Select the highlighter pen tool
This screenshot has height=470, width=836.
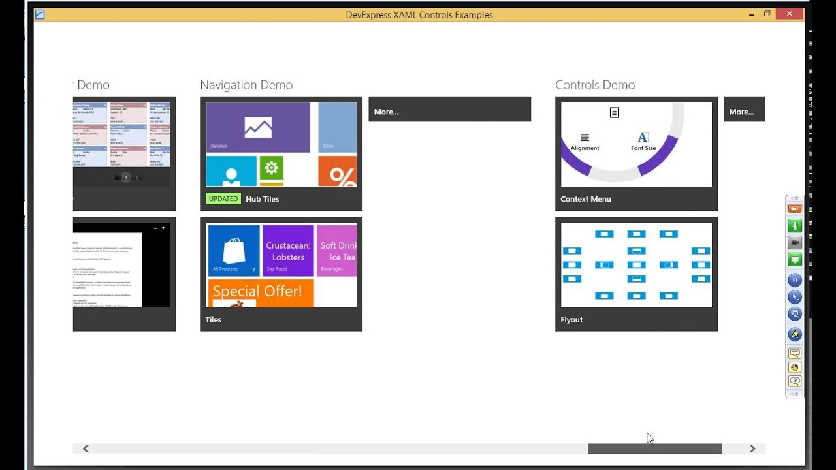[x=795, y=334]
